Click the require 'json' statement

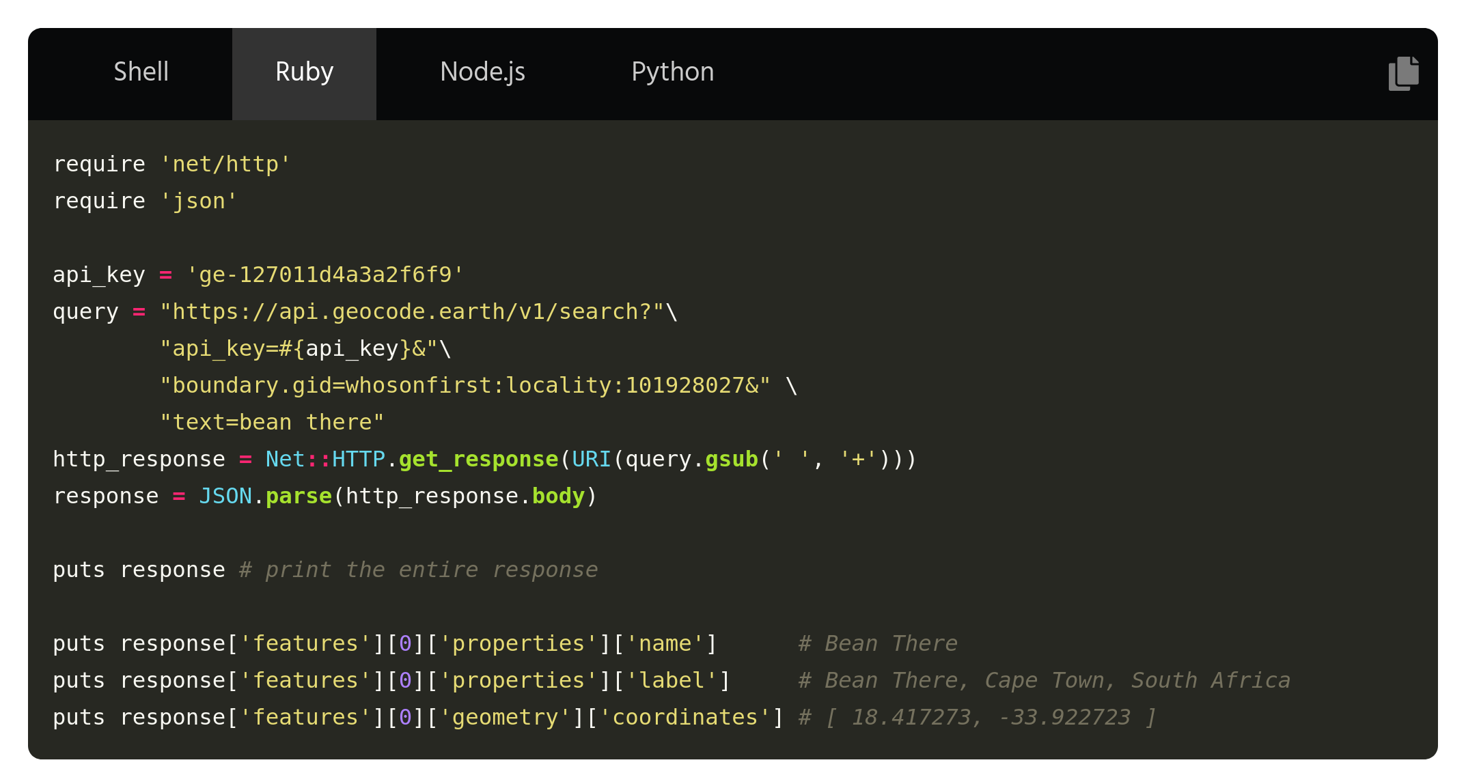(145, 200)
